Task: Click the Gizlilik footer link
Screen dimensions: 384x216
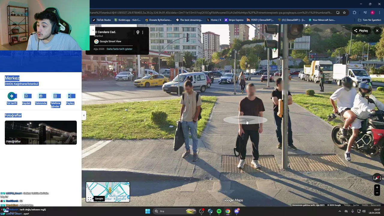Action: (x=365, y=205)
